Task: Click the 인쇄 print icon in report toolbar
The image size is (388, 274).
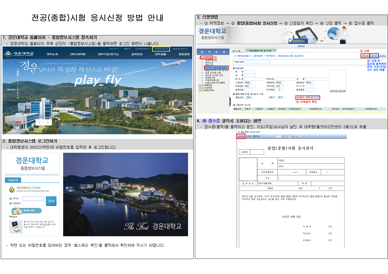Action: pos(241,136)
